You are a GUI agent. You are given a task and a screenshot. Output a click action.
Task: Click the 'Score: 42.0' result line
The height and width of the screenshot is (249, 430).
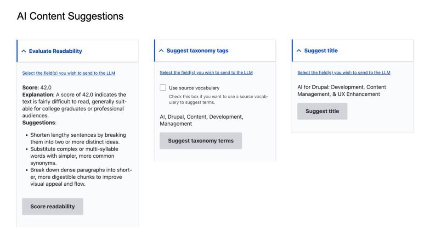coord(37,87)
